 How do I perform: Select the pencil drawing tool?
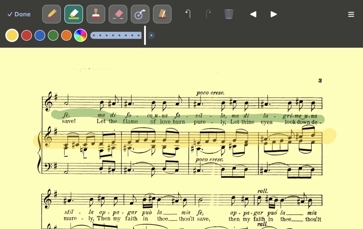point(51,14)
